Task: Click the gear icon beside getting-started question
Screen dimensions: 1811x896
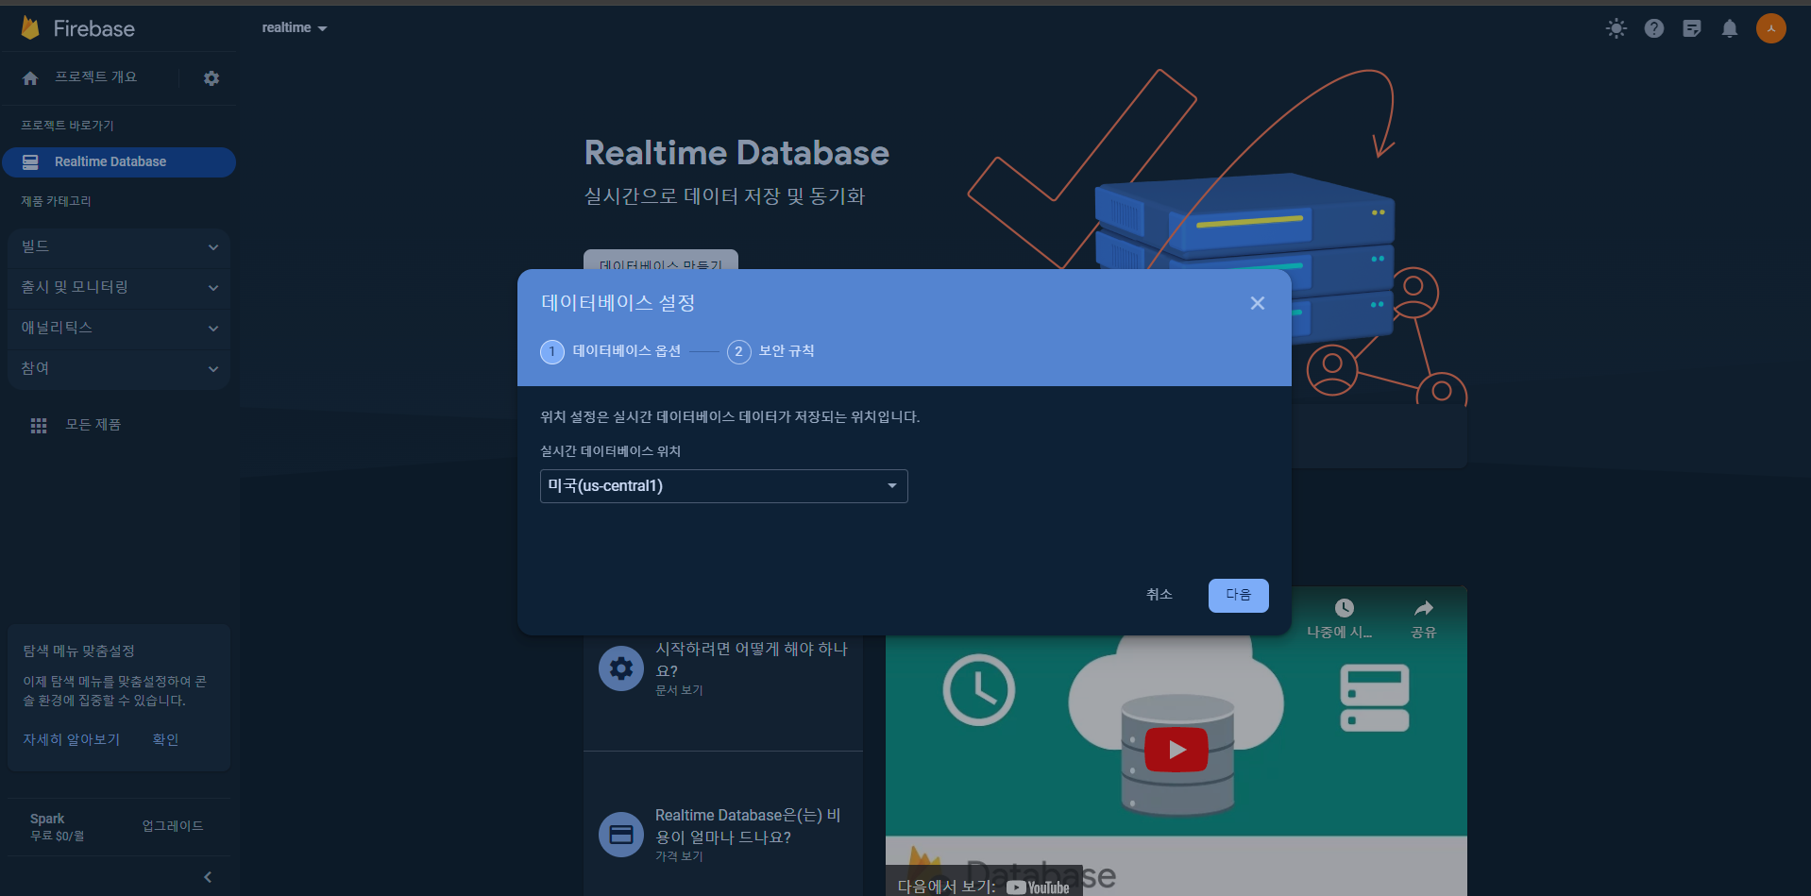Action: tap(621, 668)
